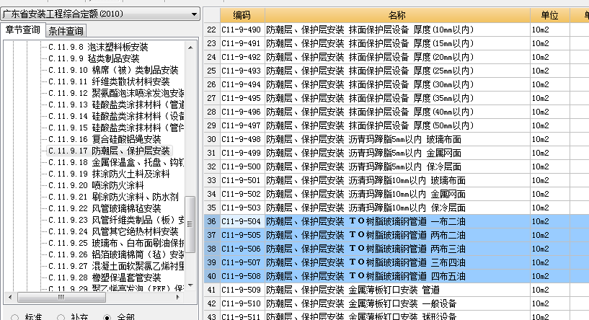Select the 金属薄板钉口安装 管道 cell
This screenshot has height=320, width=589.
click(397, 290)
